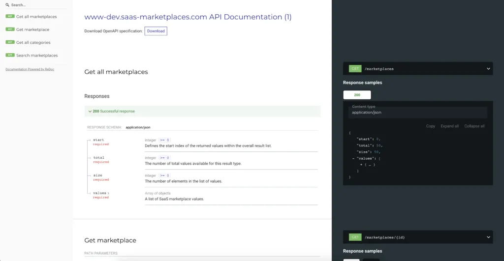Image resolution: width=504 pixels, height=261 pixels.
Task: Collapse the 200 Successful response section
Action: [202, 112]
